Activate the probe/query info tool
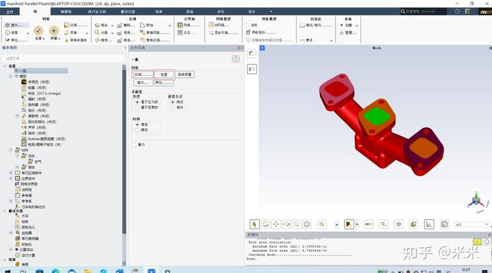492x273 pixels. click(307, 224)
